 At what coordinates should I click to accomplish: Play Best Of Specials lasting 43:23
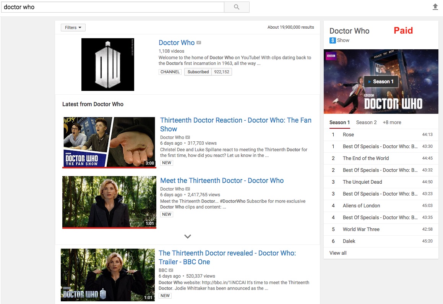[381, 194]
